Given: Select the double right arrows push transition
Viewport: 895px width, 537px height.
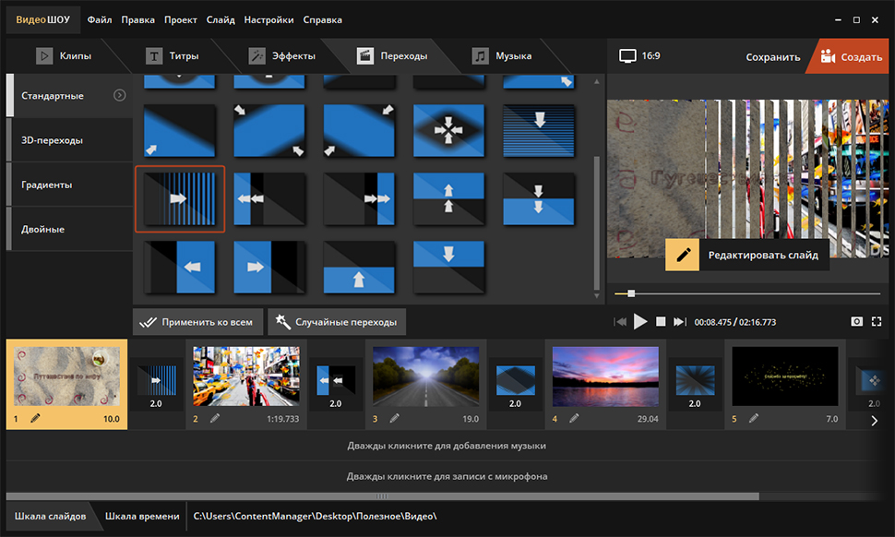Looking at the screenshot, I should click(x=359, y=198).
